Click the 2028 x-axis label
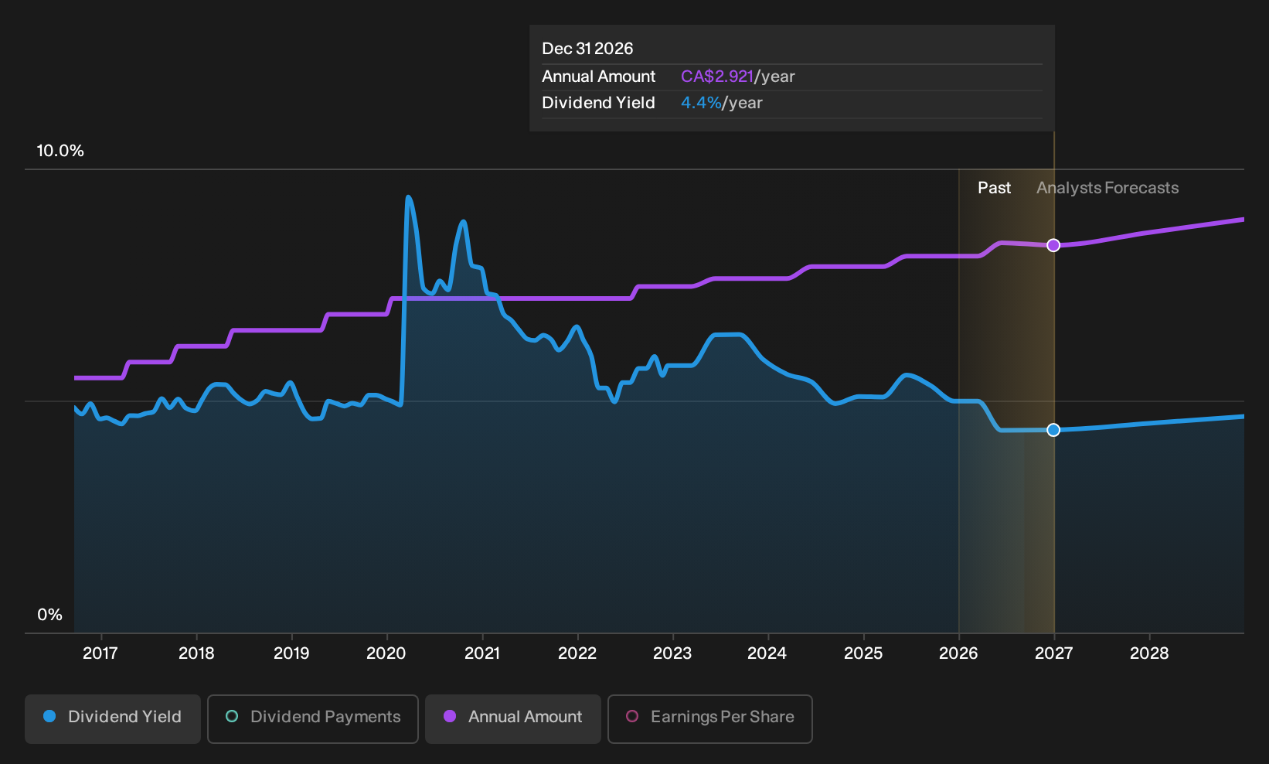Image resolution: width=1269 pixels, height=764 pixels. tap(1149, 653)
